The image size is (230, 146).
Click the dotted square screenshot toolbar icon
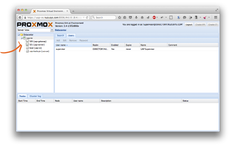171,18
